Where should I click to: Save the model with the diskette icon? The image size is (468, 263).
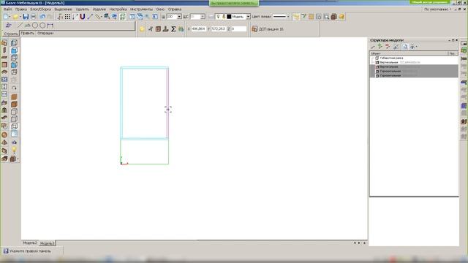pyautogui.click(x=26, y=17)
